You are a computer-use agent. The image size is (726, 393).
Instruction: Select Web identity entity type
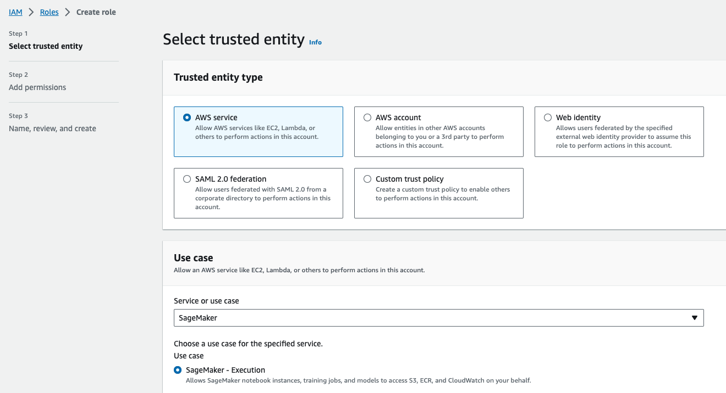click(548, 117)
